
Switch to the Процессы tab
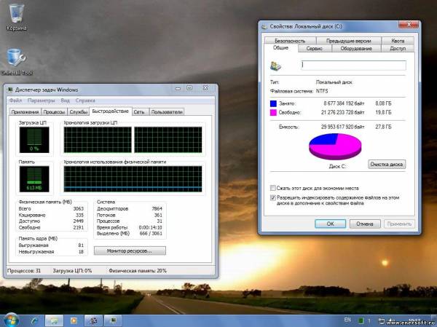click(x=54, y=112)
